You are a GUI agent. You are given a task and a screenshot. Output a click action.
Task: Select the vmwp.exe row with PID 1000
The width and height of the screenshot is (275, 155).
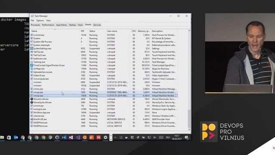[x=104, y=92]
